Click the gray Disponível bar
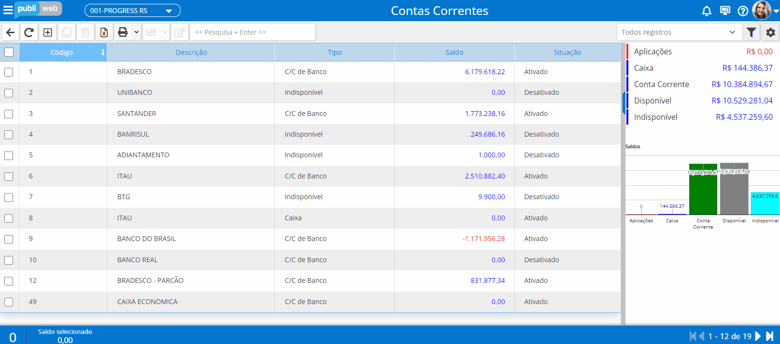 (x=734, y=189)
